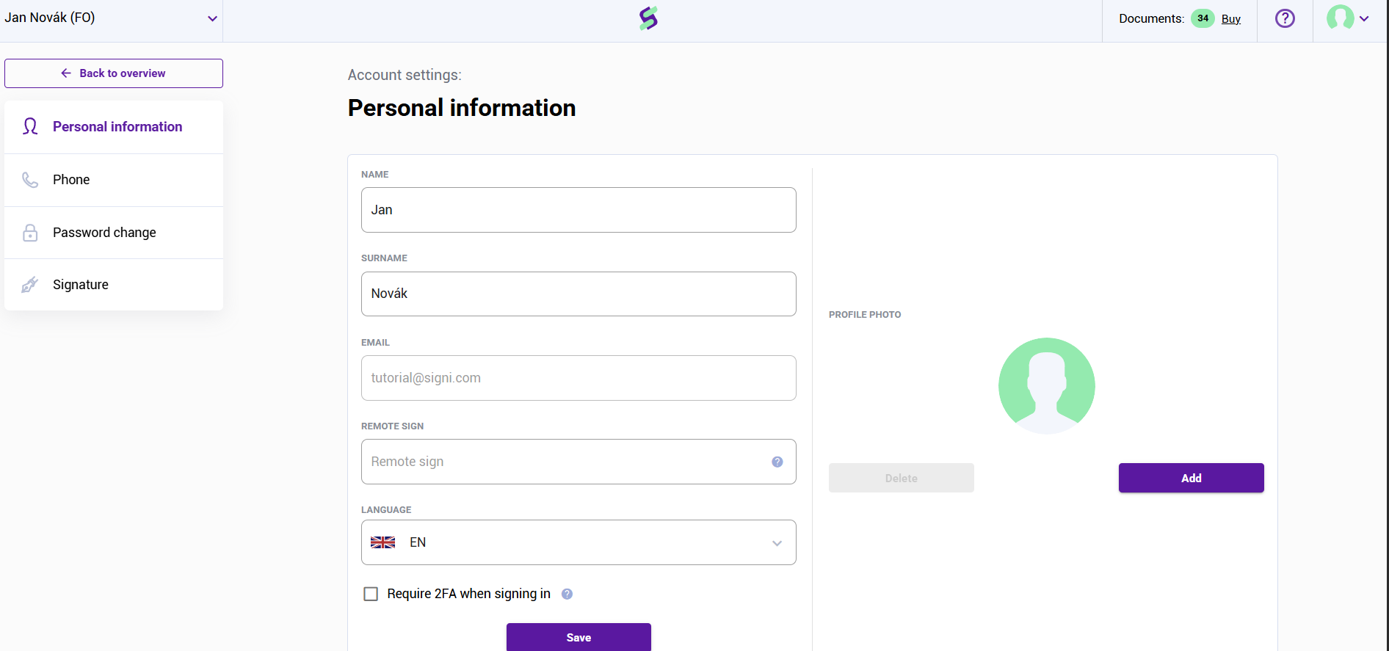Open the Signature settings section
This screenshot has height=651, width=1389.
114,285
